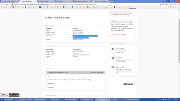Image resolution: width=180 pixels, height=101 pixels.
Task: Open the Support Details bookmark
Action: 92,7
